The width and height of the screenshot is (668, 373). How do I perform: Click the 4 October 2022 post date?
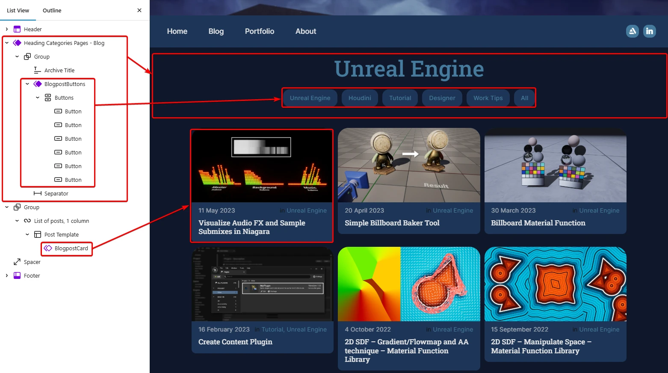(x=368, y=329)
